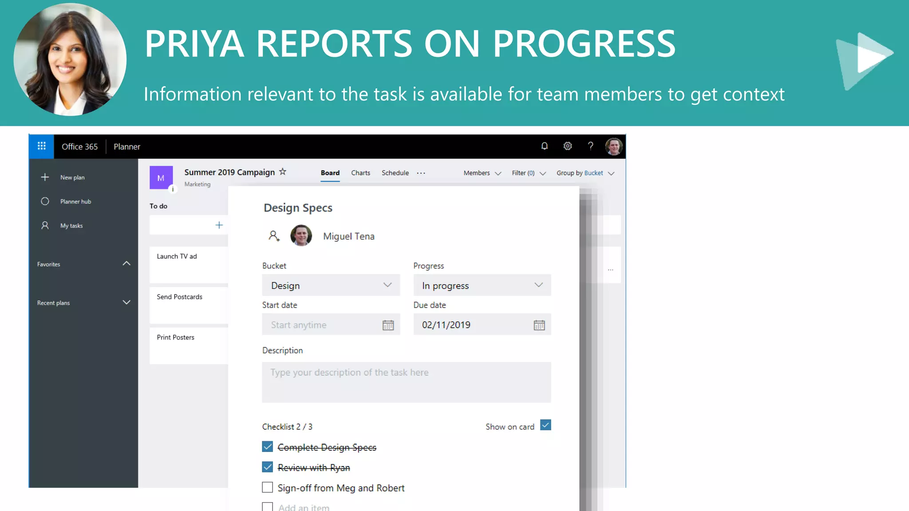Check Sign-off from Meg and Robert
Screen dimensions: 909x511
coord(267,487)
